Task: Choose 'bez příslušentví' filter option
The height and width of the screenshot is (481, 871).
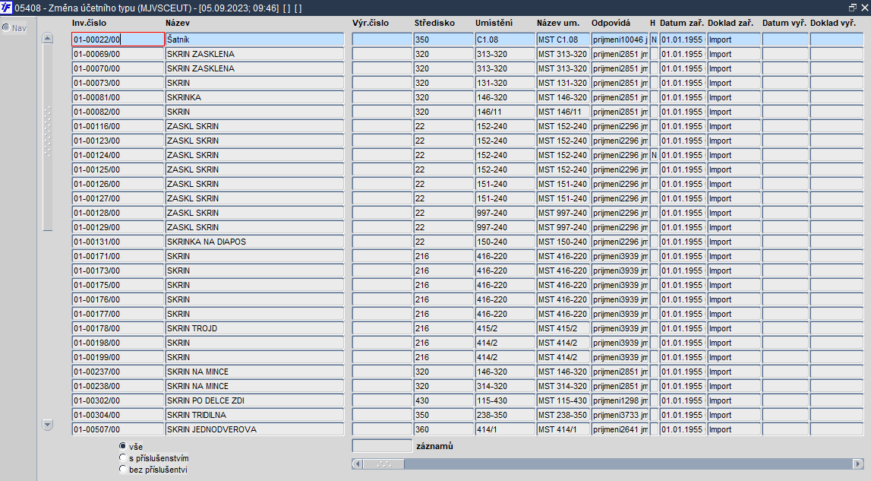Action: coord(123,470)
